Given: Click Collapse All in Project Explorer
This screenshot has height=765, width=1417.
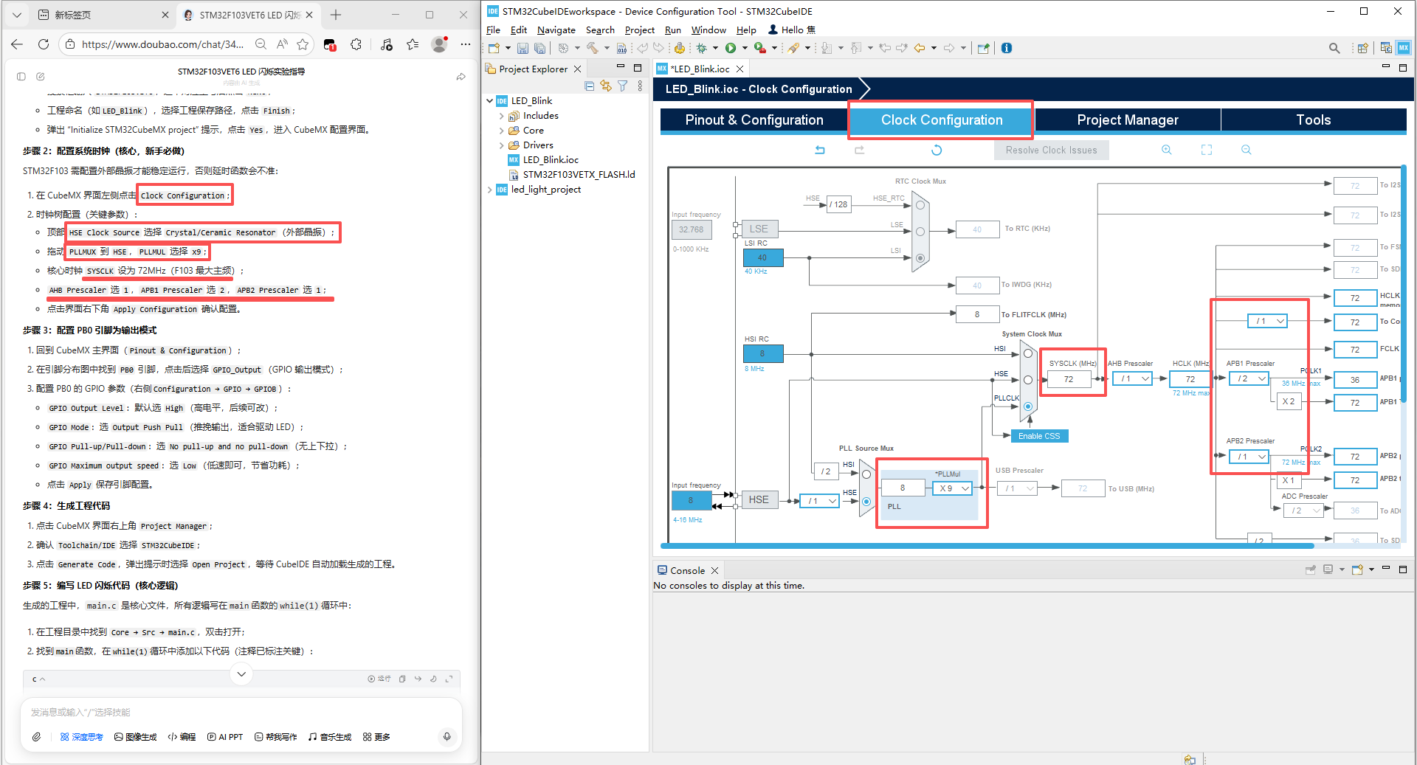Looking at the screenshot, I should (589, 86).
